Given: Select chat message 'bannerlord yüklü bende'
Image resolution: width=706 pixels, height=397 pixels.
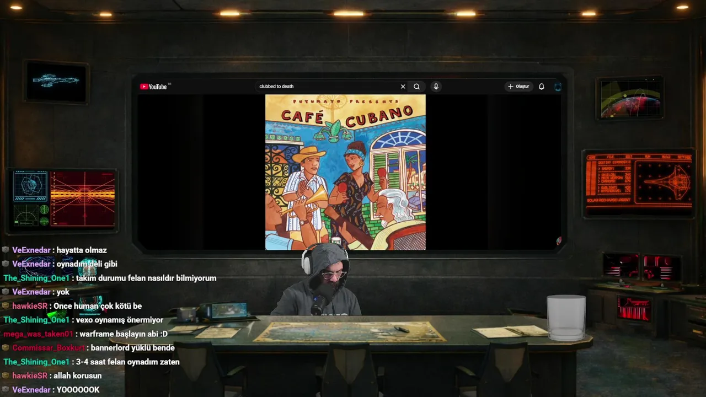Looking at the screenshot, I should [132, 348].
